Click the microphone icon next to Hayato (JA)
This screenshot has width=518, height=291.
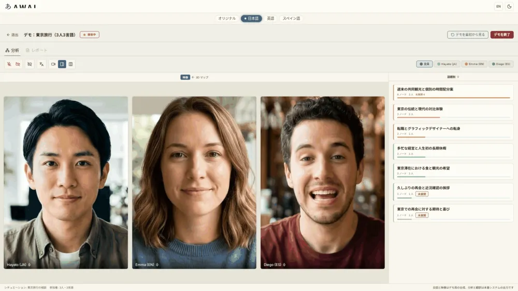[30, 265]
